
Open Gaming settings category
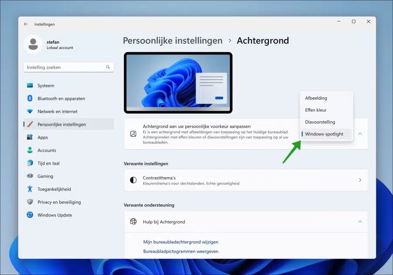click(69, 176)
